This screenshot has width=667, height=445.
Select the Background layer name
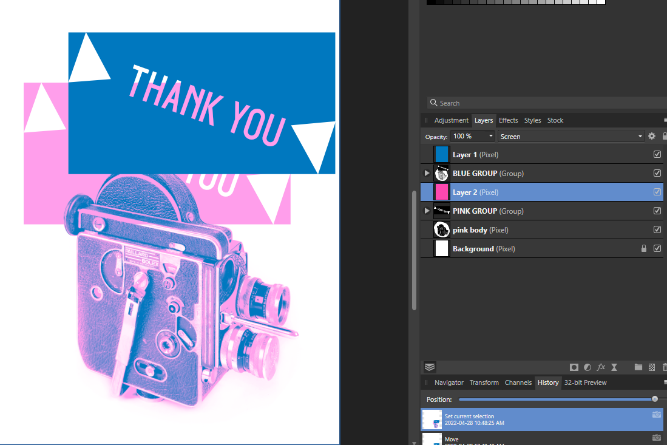coord(473,248)
